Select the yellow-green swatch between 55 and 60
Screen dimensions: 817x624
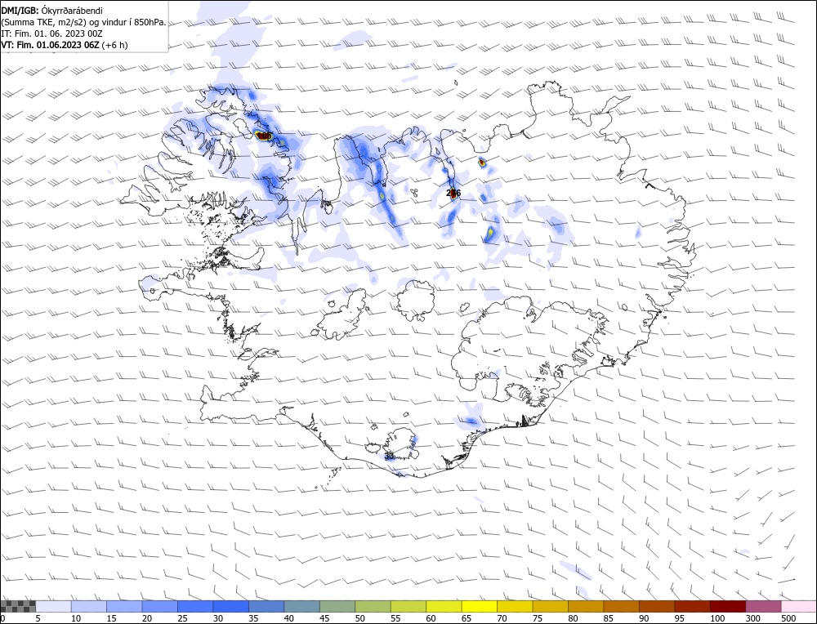pyautogui.click(x=408, y=606)
